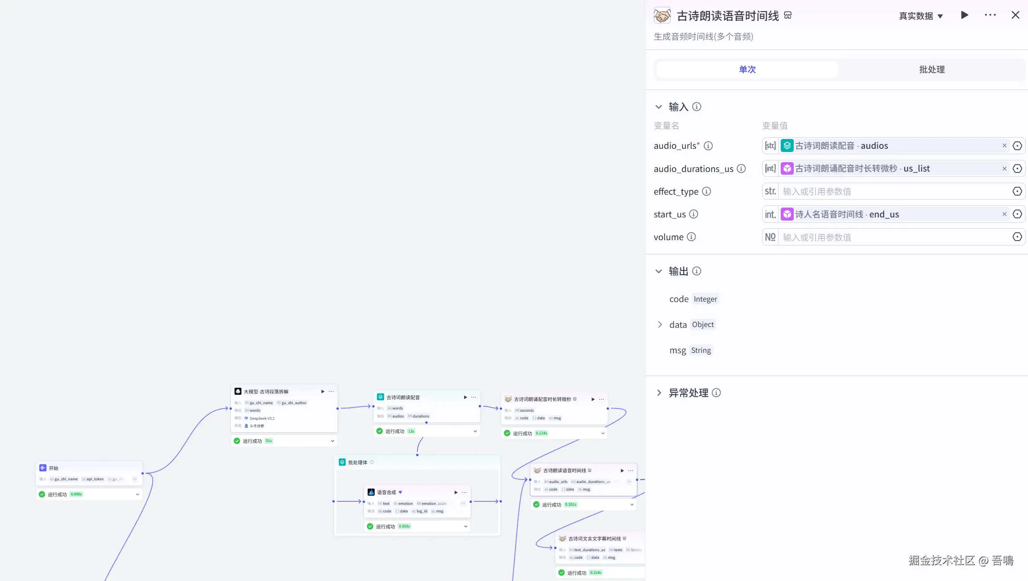Open the three-dots more menu in panel header
1028x581 pixels.
point(990,15)
